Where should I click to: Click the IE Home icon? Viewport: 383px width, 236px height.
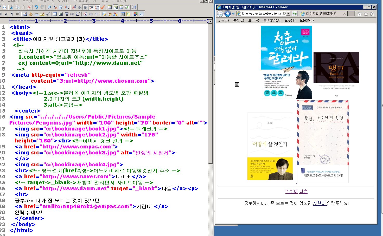point(359,14)
